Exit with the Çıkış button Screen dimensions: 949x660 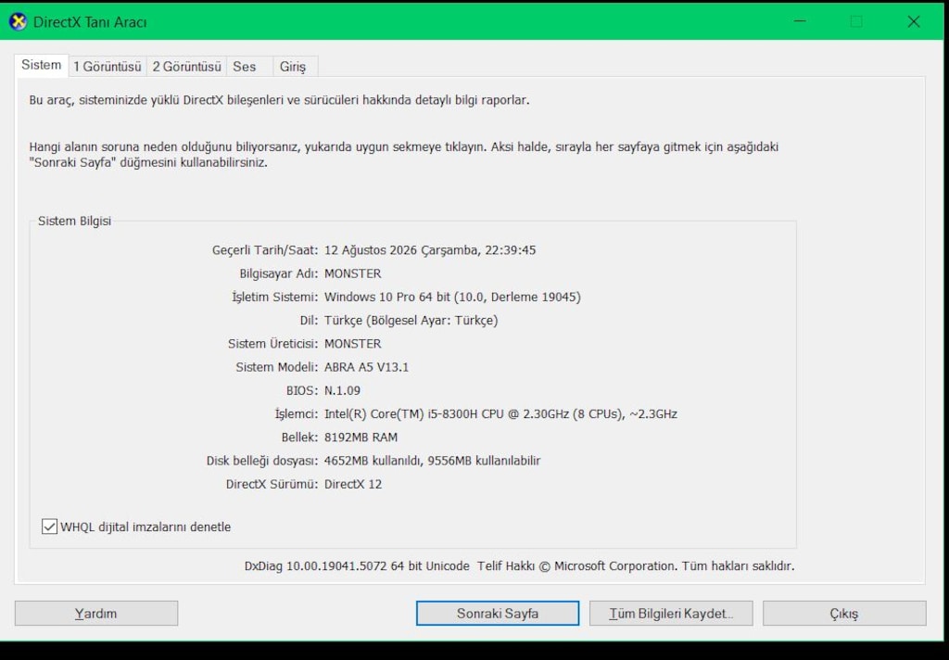[x=844, y=614]
